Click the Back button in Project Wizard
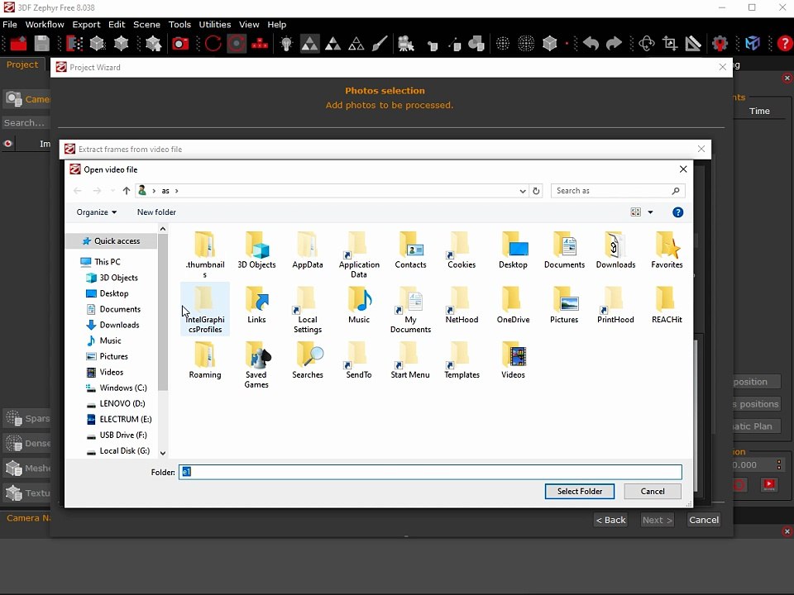This screenshot has width=794, height=595. 610,520
